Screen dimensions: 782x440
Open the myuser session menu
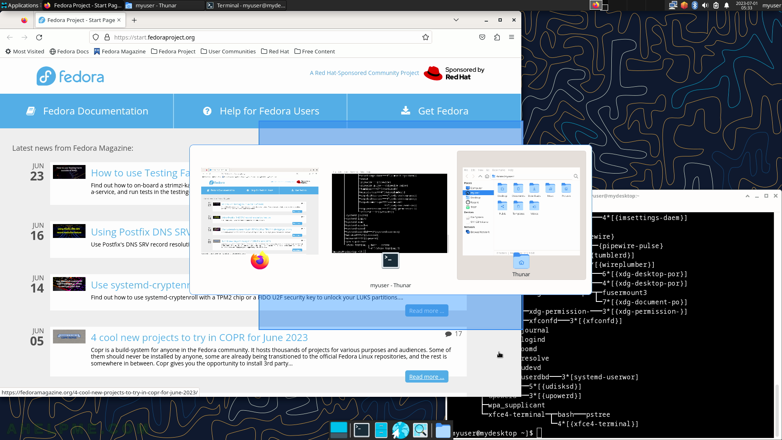click(x=771, y=5)
